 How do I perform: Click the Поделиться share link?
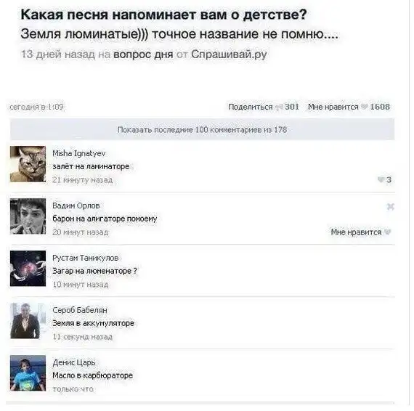click(251, 107)
